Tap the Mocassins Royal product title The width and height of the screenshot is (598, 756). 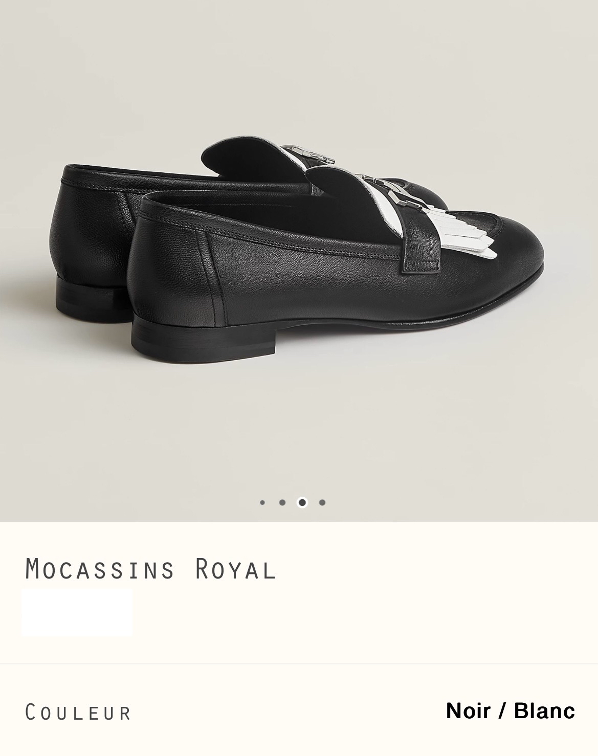pyautogui.click(x=151, y=569)
